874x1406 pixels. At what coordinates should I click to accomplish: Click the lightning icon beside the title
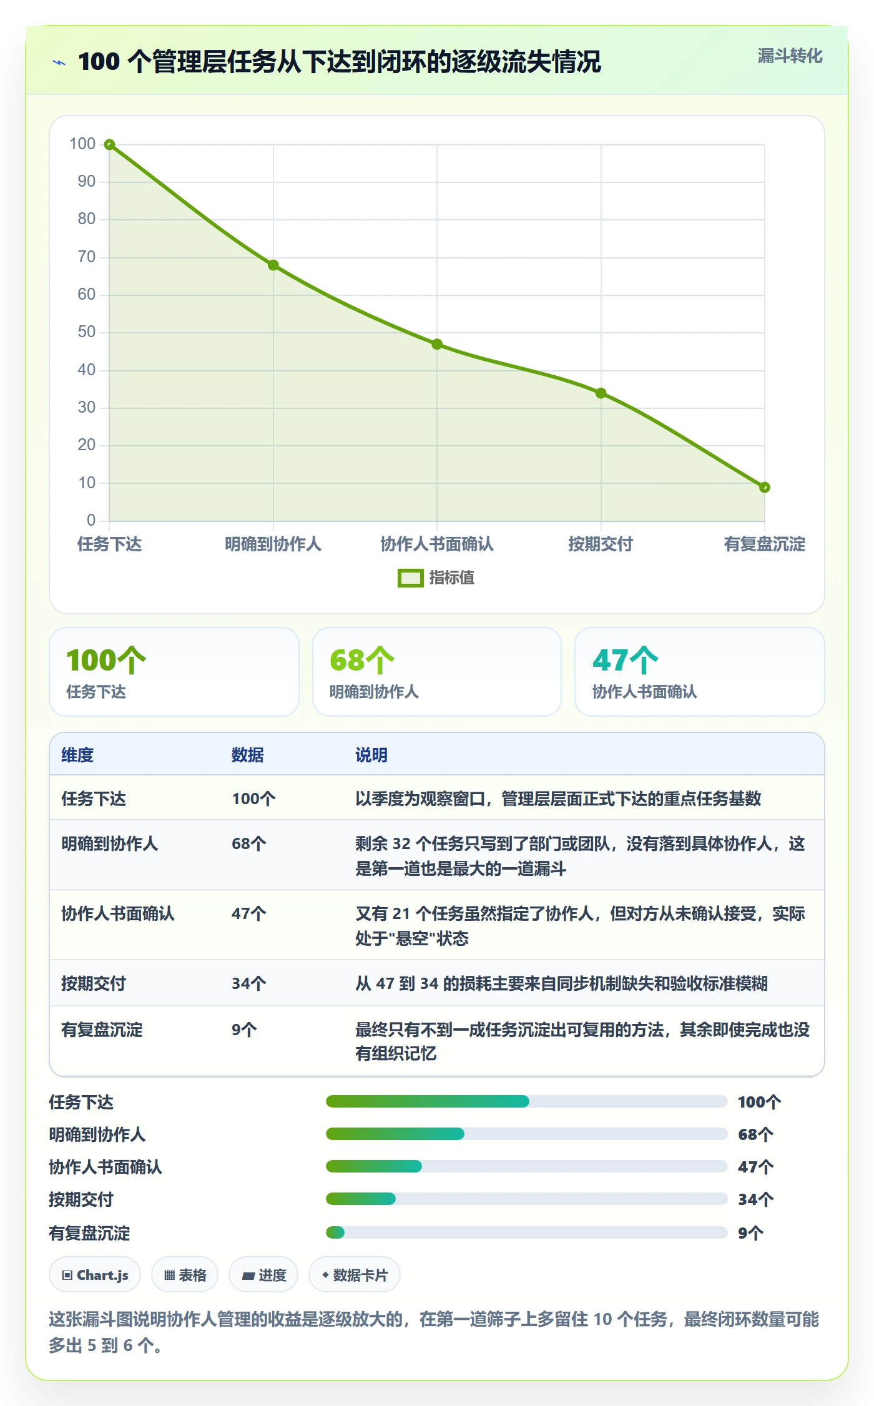[59, 62]
